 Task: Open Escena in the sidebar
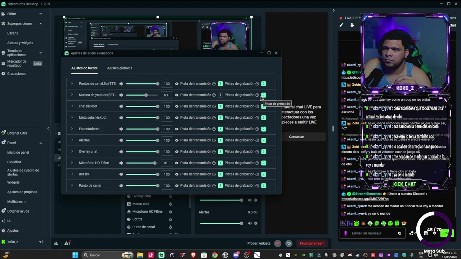tap(13, 33)
